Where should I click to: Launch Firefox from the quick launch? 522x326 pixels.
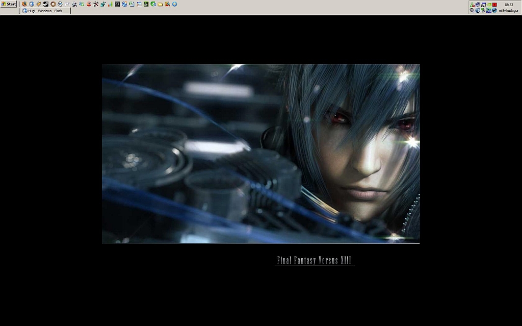pos(24,4)
